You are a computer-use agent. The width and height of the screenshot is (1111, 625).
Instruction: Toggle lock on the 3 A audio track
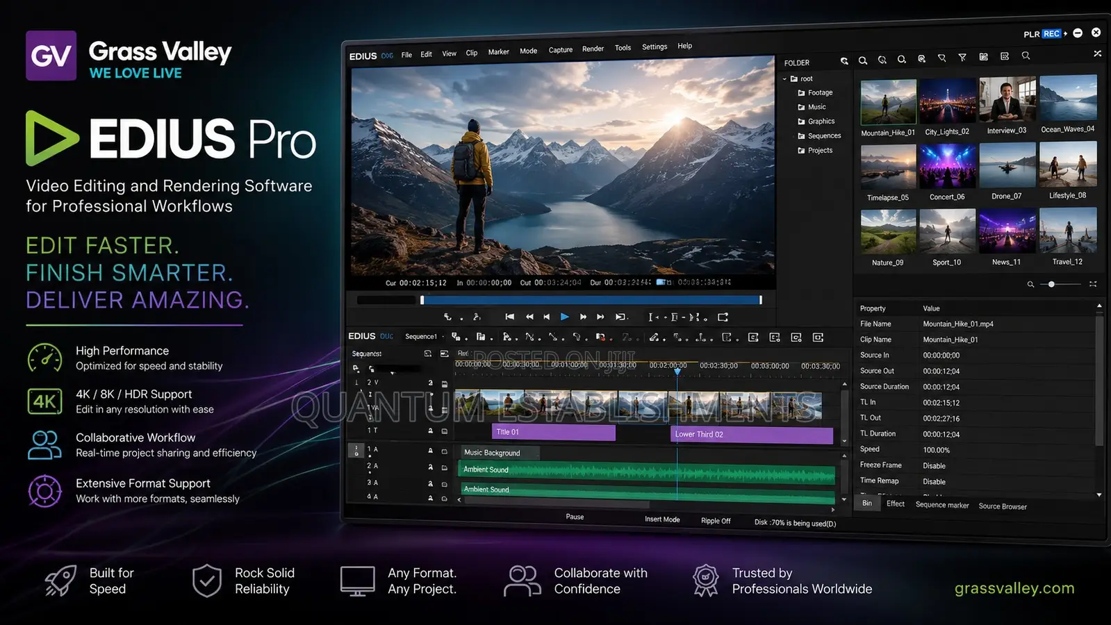coord(430,483)
